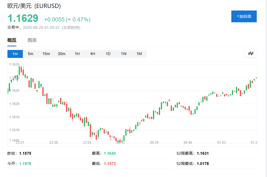Select the 15m timeframe
This screenshot has width=267, height=177.
tap(46, 54)
